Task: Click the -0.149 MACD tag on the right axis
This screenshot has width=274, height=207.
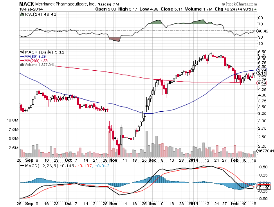Action: point(263,187)
